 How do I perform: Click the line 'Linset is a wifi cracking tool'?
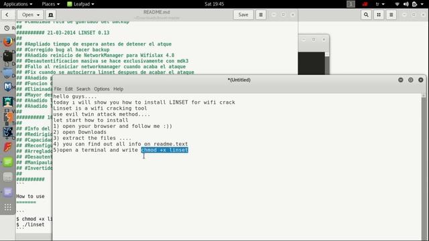tap(100, 108)
